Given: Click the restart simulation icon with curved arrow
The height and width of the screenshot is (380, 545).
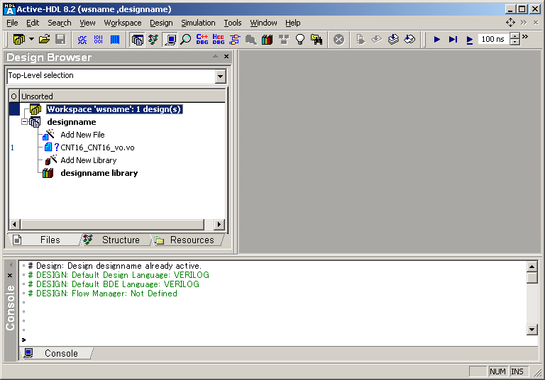Looking at the screenshot, I should click(409, 40).
